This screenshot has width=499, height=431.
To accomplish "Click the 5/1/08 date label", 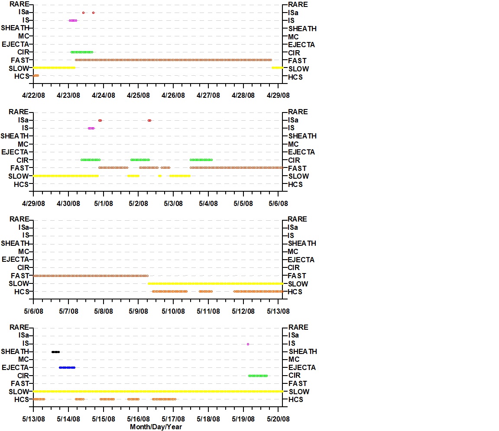I will coord(104,203).
